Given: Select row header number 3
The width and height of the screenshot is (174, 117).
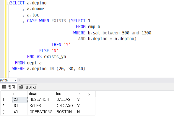Looking at the screenshot, I should tap(6, 112).
